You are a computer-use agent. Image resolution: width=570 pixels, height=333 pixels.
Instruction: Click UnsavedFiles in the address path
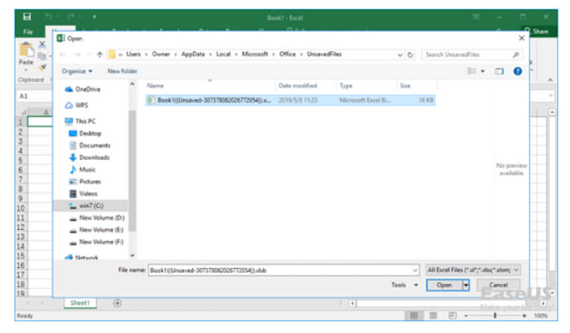coord(324,54)
